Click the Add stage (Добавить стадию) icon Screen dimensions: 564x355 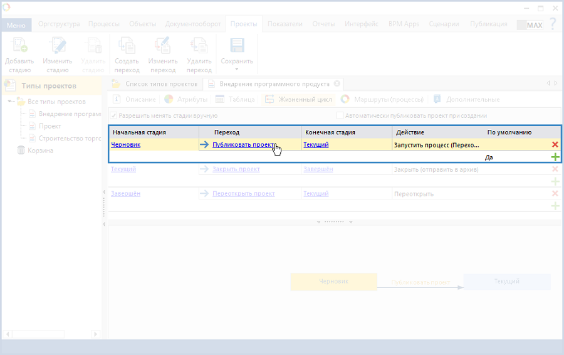tap(20, 46)
